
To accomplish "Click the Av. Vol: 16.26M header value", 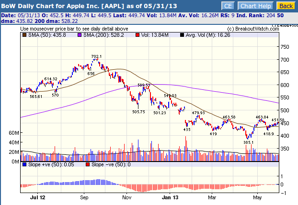I will [x=198, y=15].
